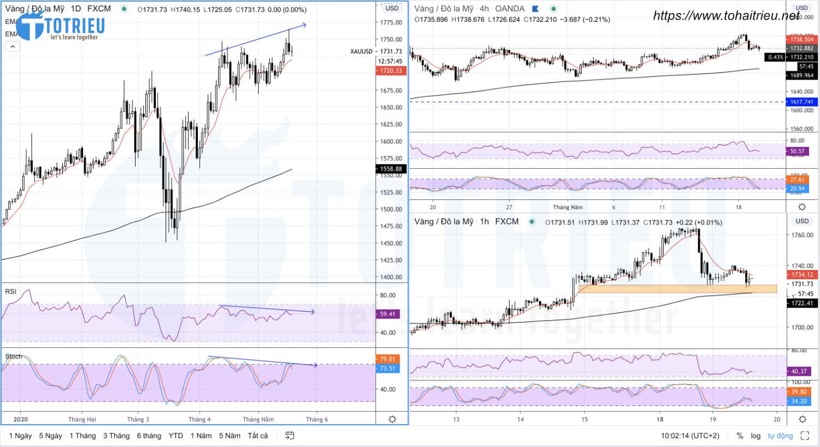This screenshot has height=447, width=820.
Task: Click Stoch value 34.20 on 1h chart
Action: point(799,401)
